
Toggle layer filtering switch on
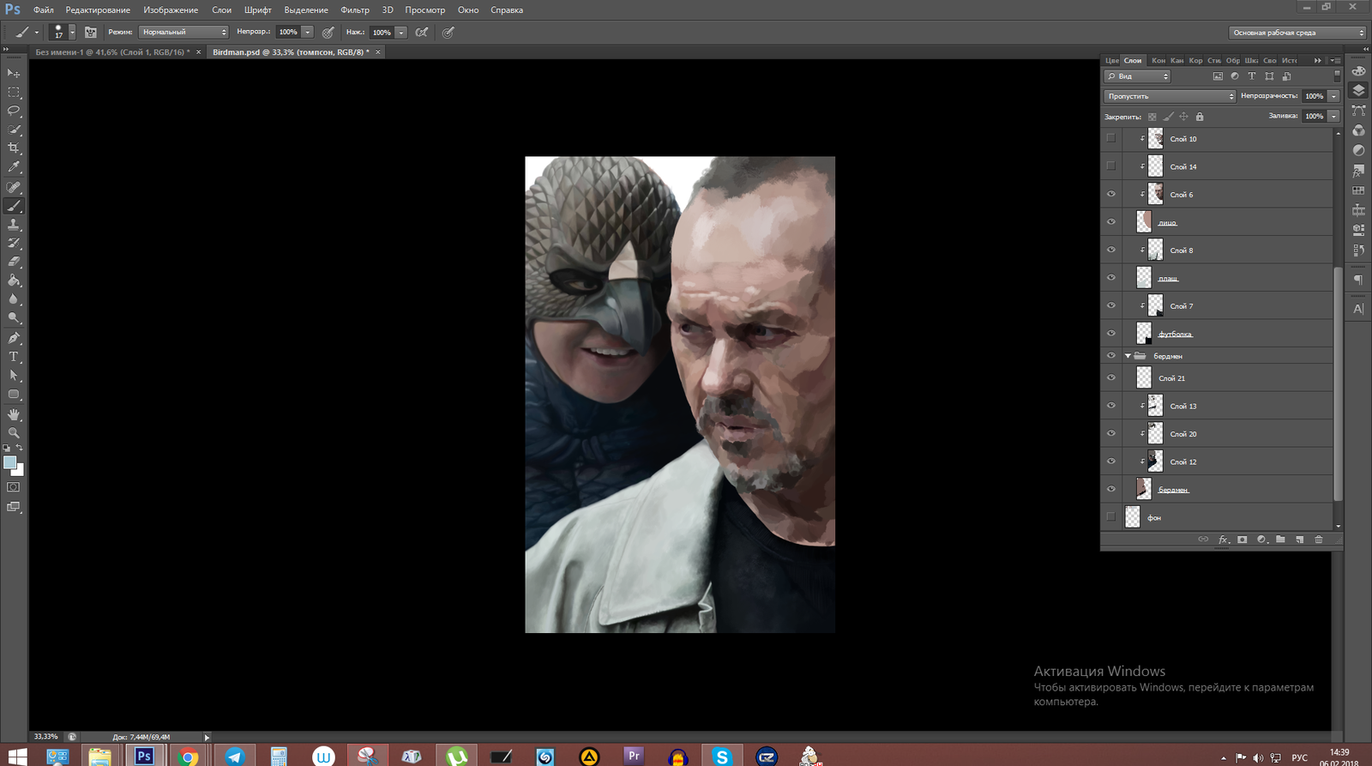click(x=1337, y=76)
